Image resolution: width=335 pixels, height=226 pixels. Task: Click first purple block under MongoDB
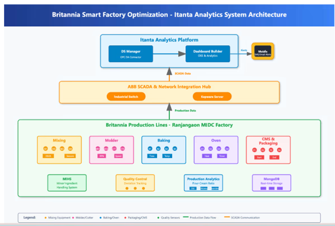263,188
